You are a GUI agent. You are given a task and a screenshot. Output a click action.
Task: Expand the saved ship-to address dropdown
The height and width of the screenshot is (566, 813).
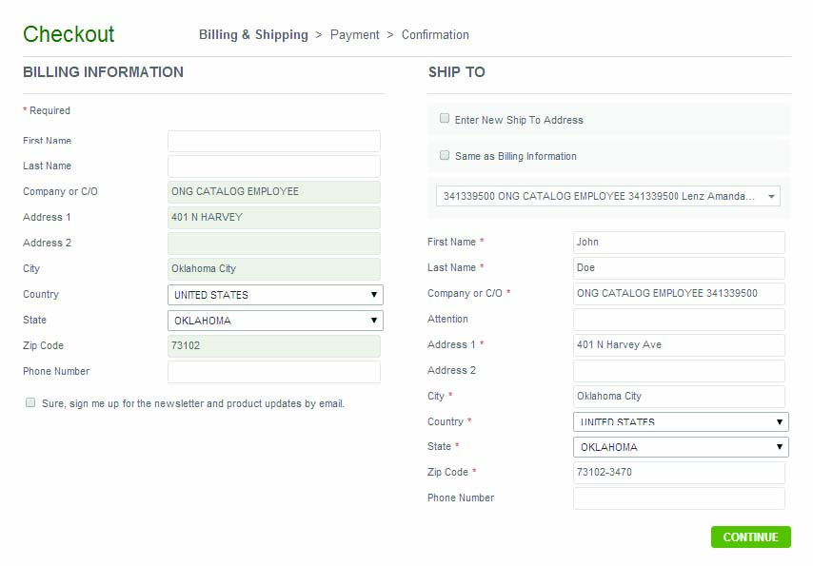pyautogui.click(x=608, y=196)
